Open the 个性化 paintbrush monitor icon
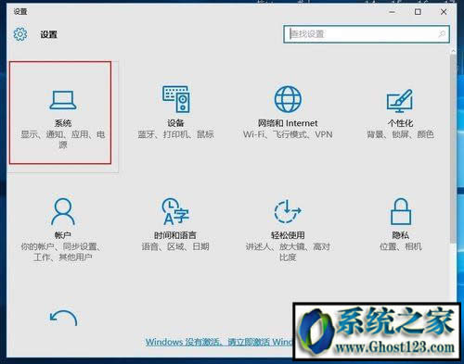464x364 pixels. pyautogui.click(x=400, y=101)
